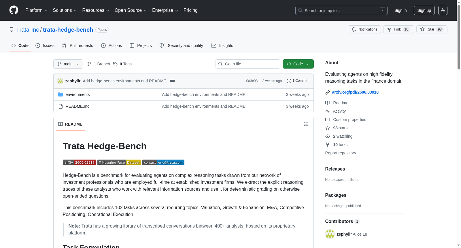The image size is (461, 248).
Task: Open the Enterprise dropdown
Action: click(x=165, y=10)
